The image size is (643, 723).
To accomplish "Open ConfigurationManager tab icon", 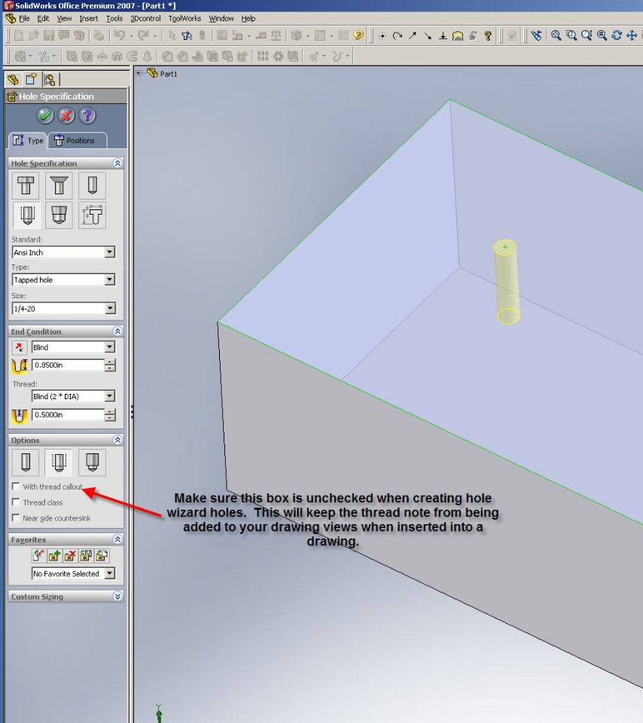I will 50,79.
